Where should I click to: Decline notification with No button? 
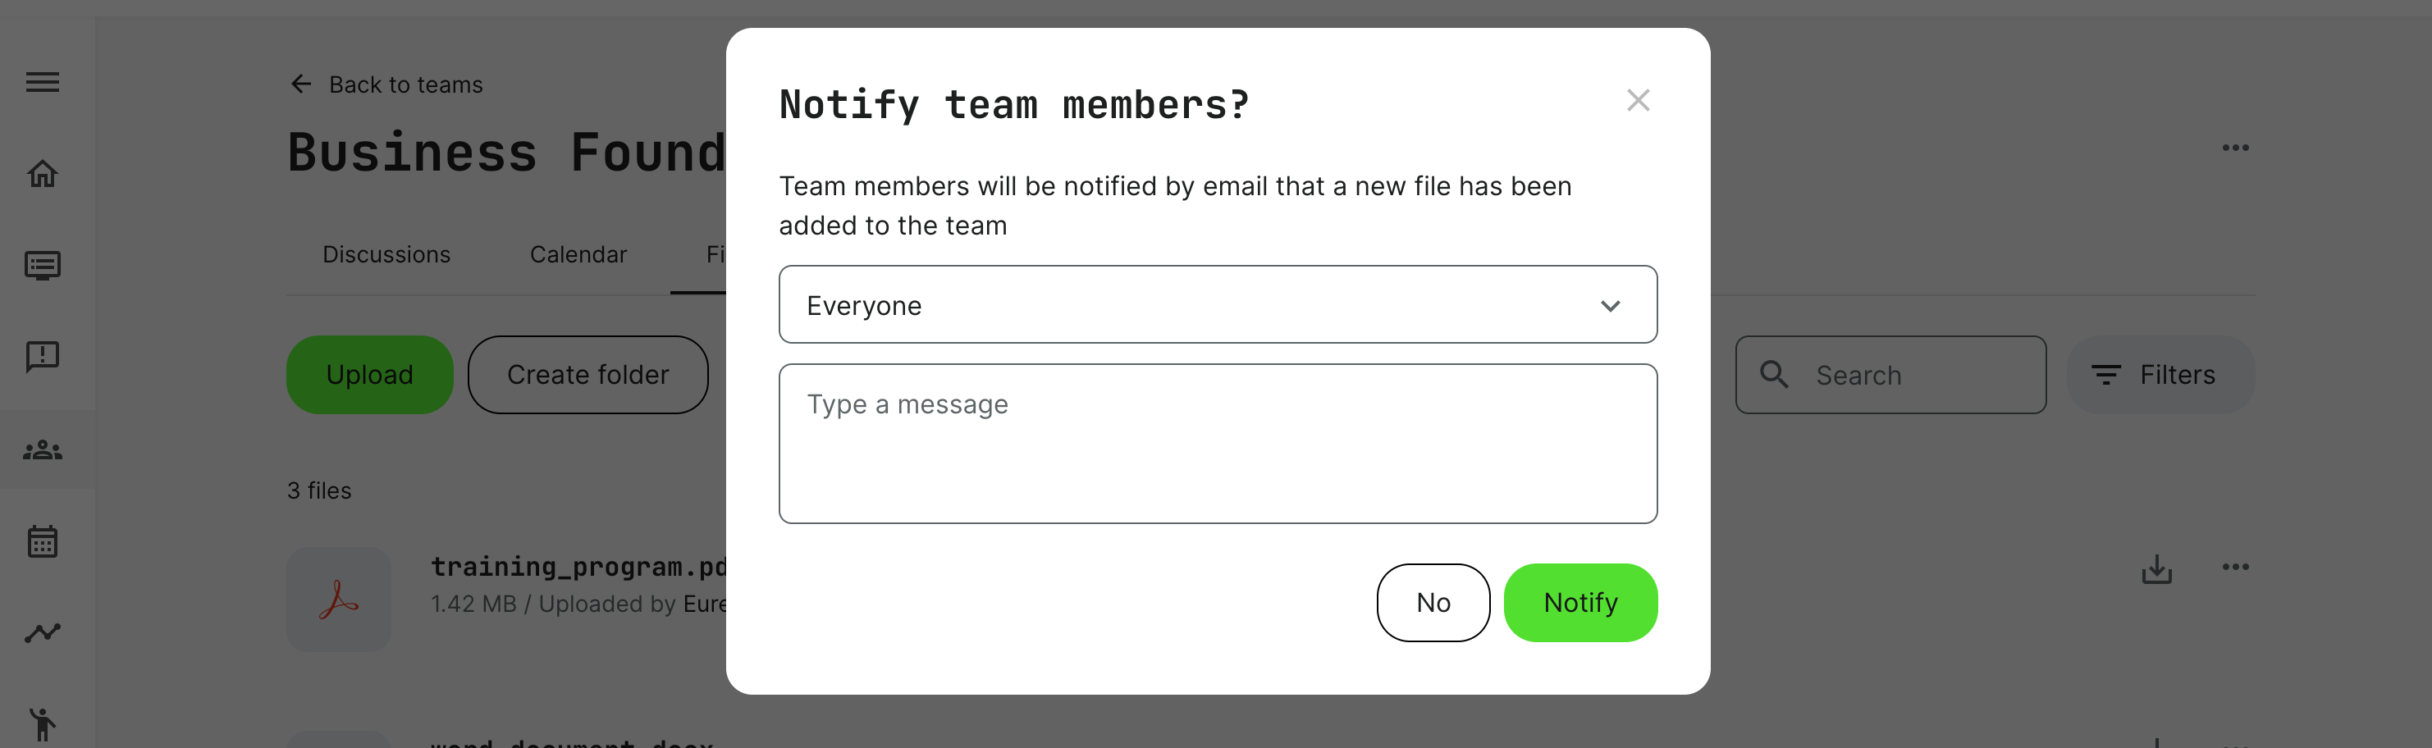(1432, 603)
